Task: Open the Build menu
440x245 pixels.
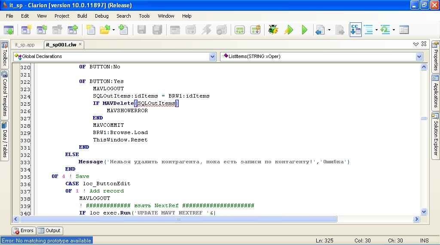Action: [x=82, y=16]
